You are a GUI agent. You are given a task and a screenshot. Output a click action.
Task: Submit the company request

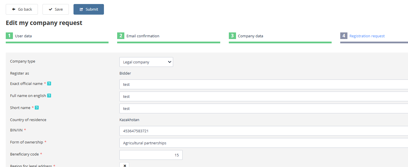[88, 9]
